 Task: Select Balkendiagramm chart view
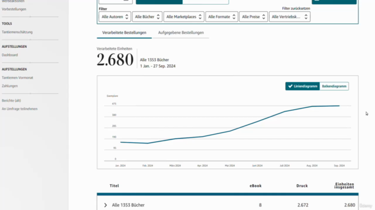point(334,86)
